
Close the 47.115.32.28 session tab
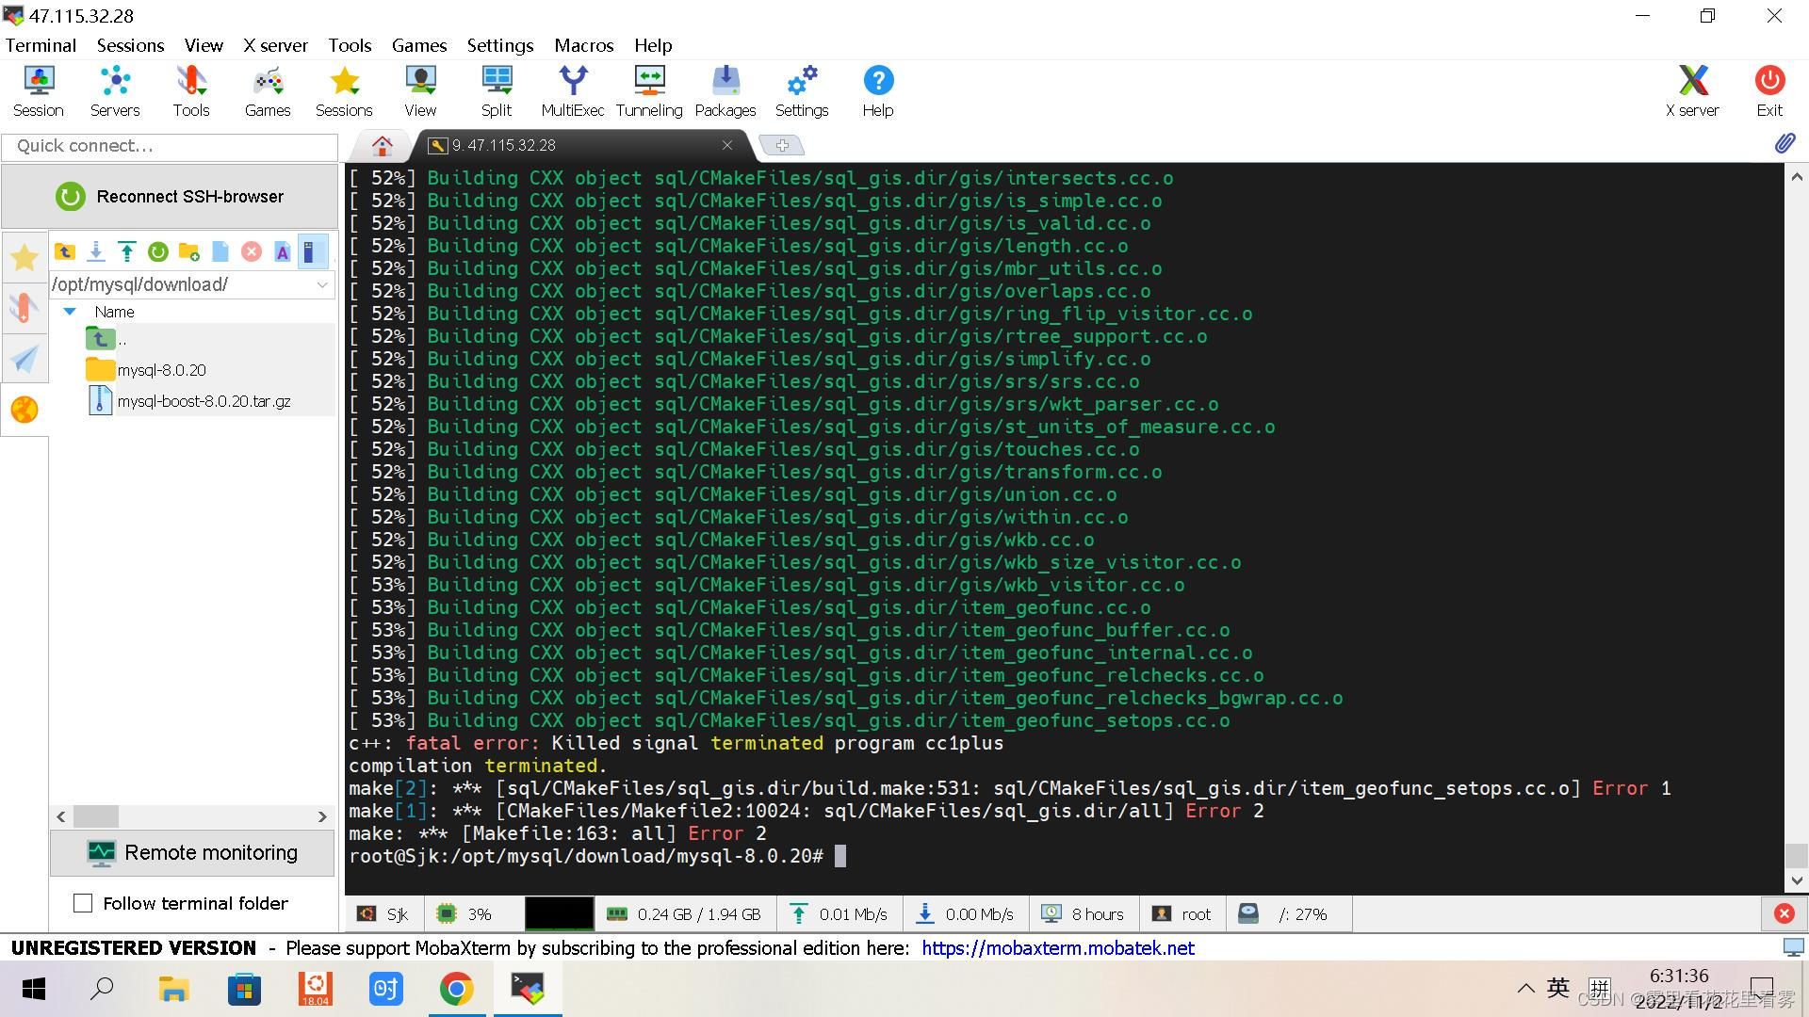pos(727,145)
